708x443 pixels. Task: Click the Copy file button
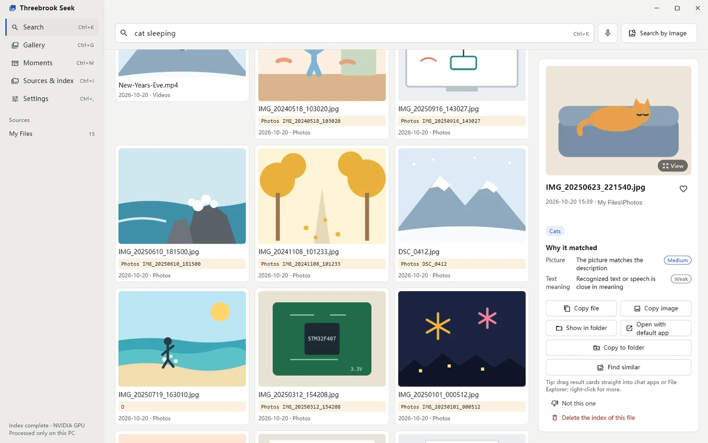tap(581, 308)
